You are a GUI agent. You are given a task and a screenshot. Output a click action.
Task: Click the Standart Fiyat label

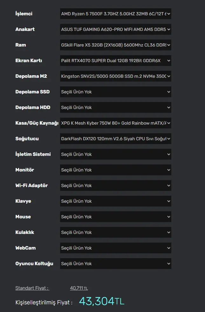(x=32, y=288)
